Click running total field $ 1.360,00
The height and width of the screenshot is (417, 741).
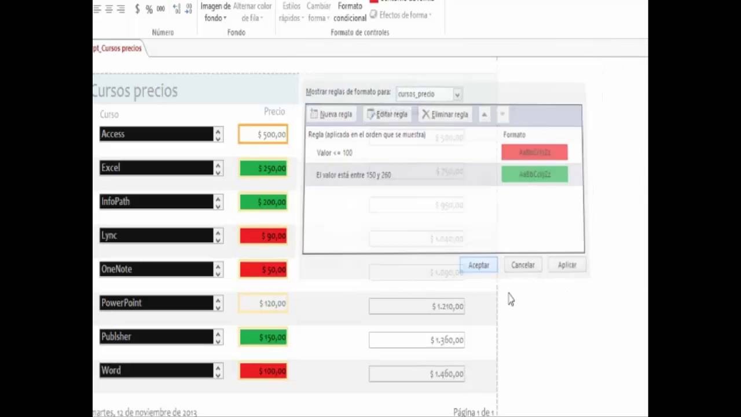[x=417, y=340]
